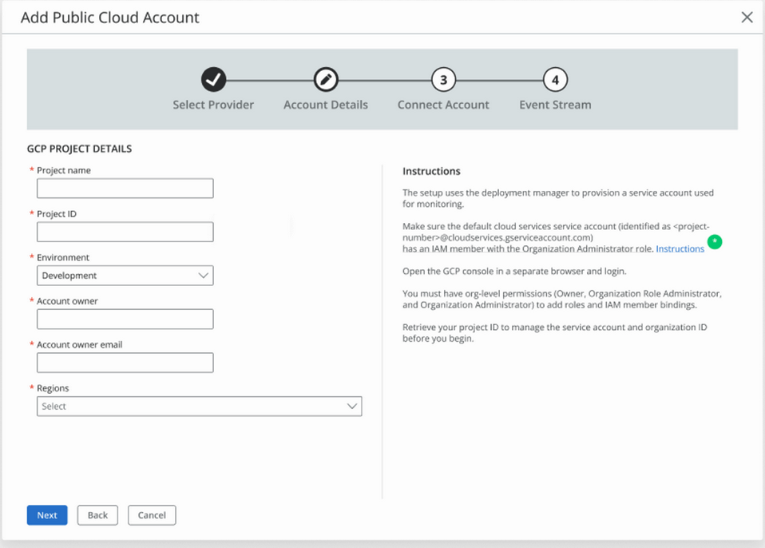
Task: Focus the Account owner input box
Action: tap(125, 320)
